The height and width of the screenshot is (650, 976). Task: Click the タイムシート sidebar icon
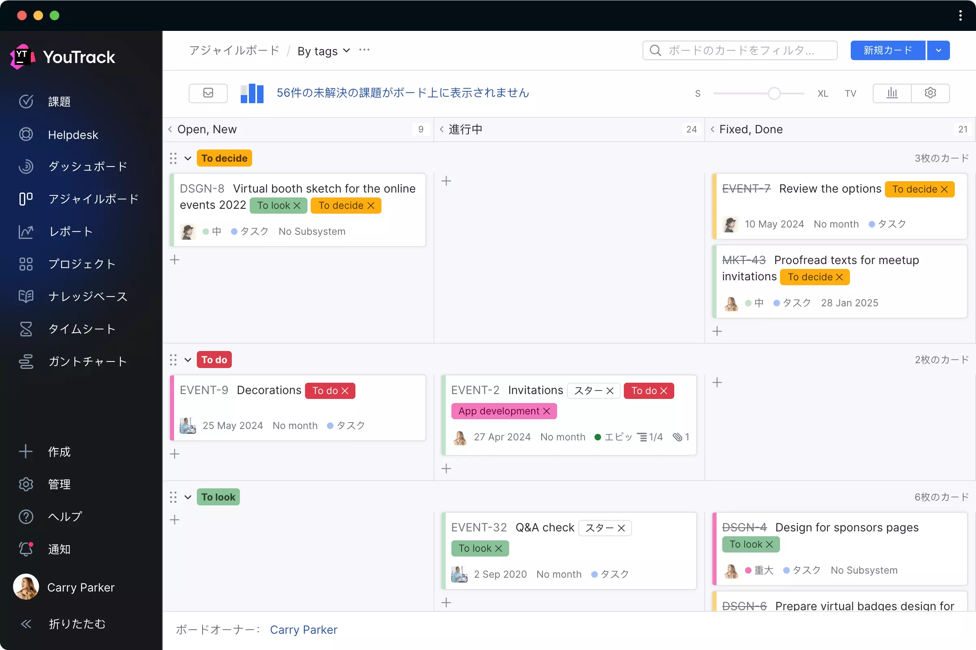point(25,329)
